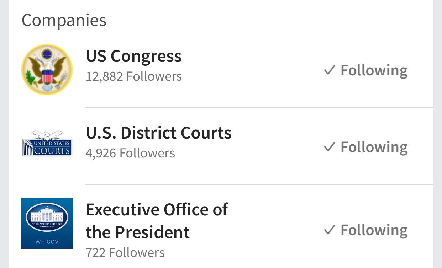Click the checkmark icon beside US Congress Following
442x268 pixels.
pyautogui.click(x=330, y=70)
